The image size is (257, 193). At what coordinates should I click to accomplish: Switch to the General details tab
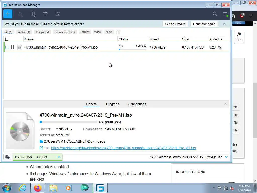[92, 104]
